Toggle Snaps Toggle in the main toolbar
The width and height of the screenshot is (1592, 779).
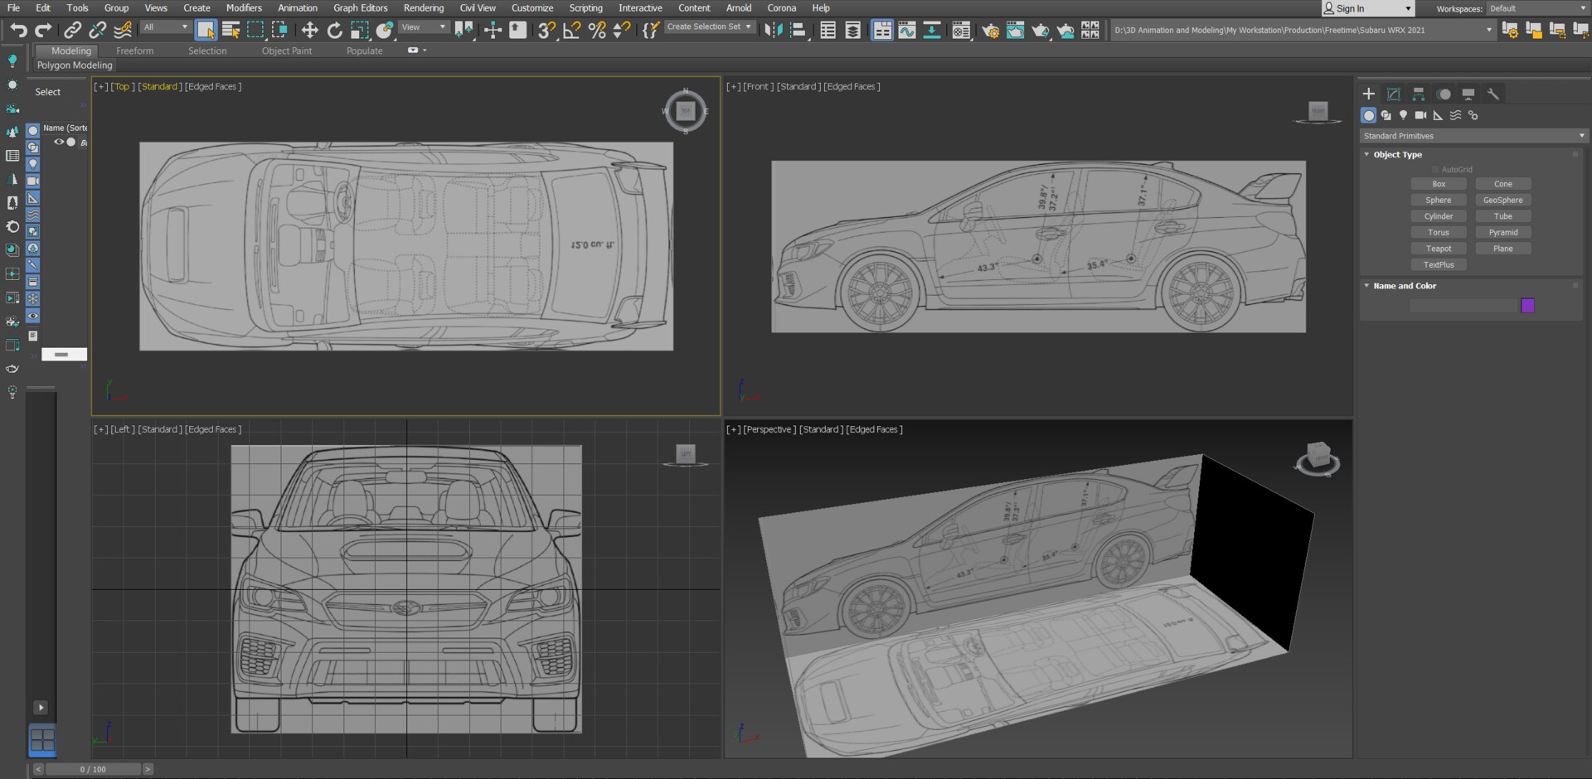pyautogui.click(x=545, y=30)
